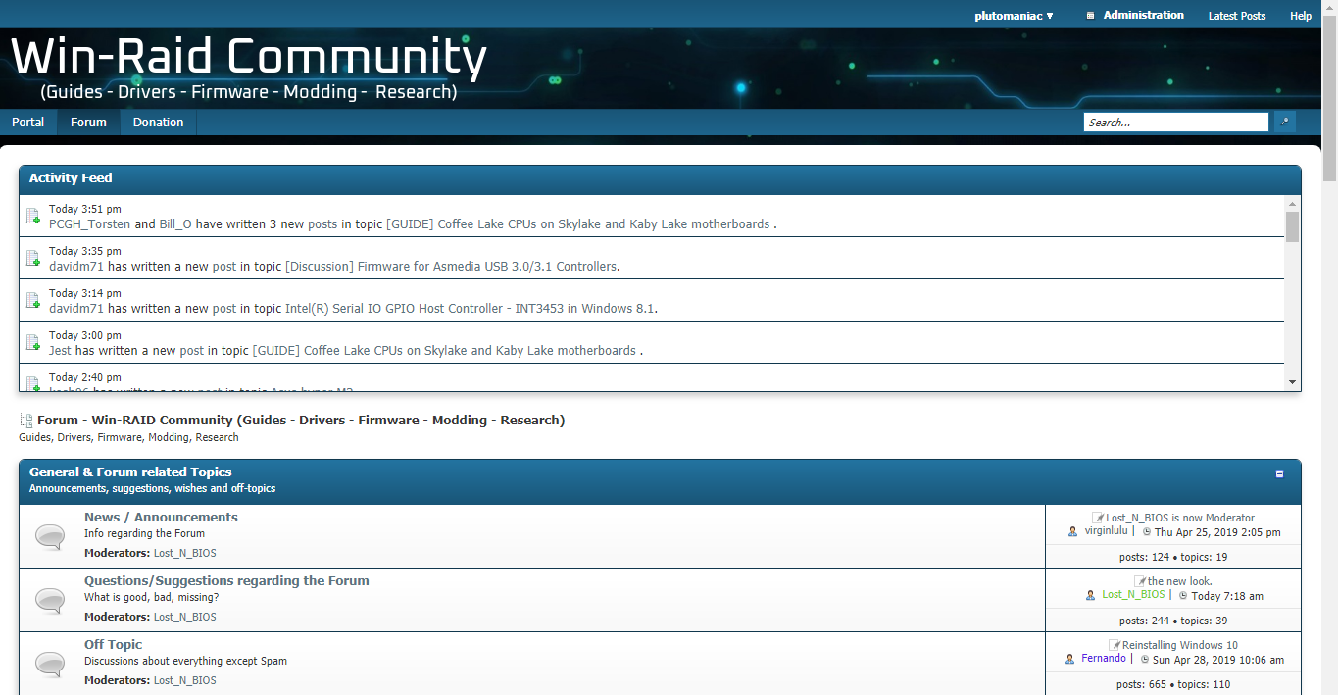Click 'posts: 124 • topics: 19' stats text
The width and height of the screenshot is (1338, 695).
coord(1173,558)
